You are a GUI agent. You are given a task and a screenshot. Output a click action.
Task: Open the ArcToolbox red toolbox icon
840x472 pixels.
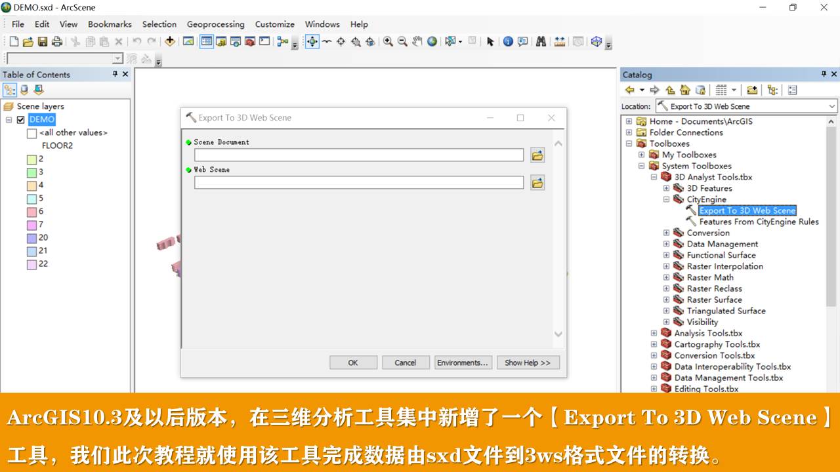click(250, 41)
